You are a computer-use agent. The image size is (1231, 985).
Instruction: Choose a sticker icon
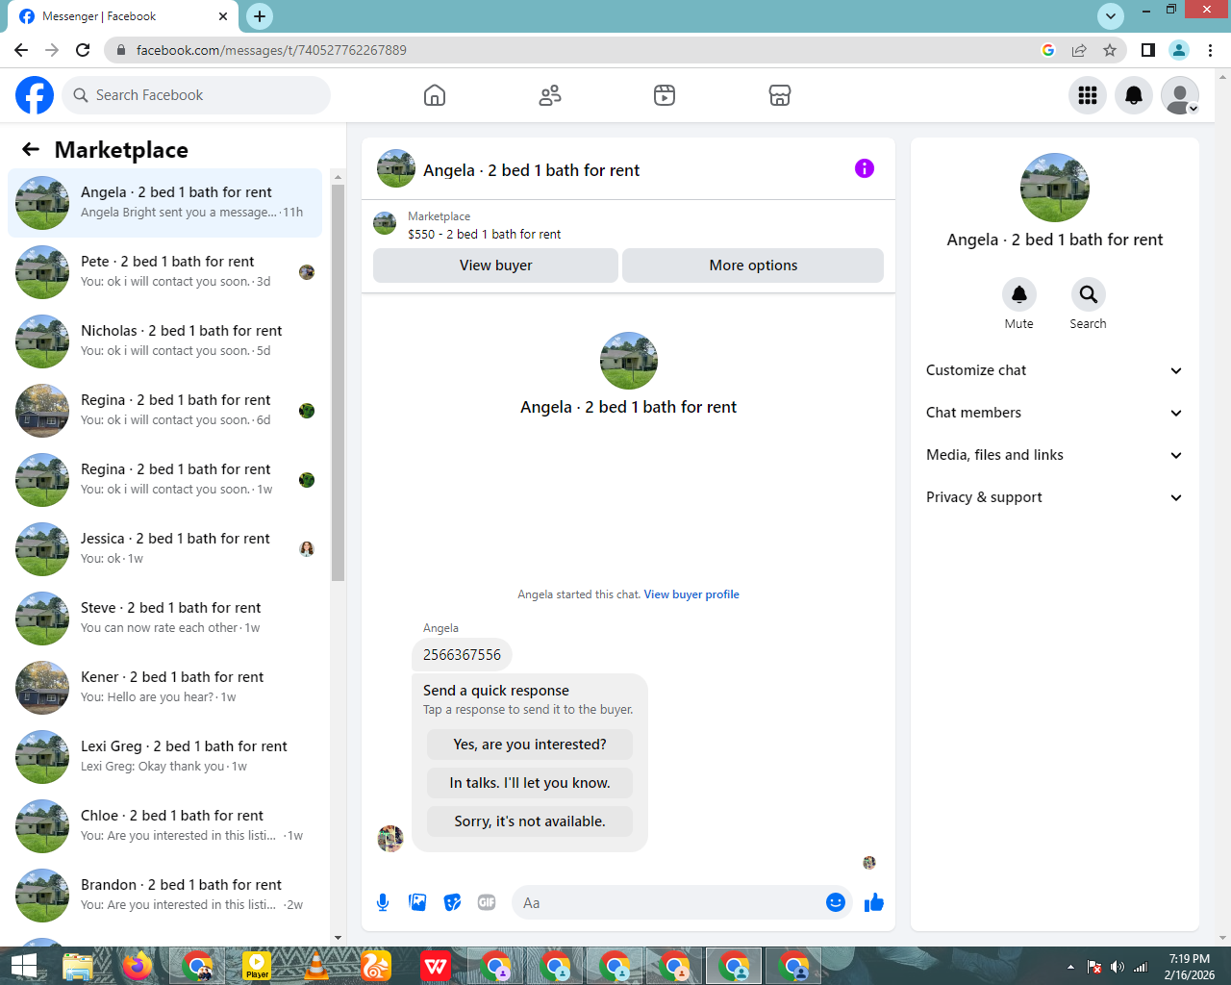(x=452, y=902)
